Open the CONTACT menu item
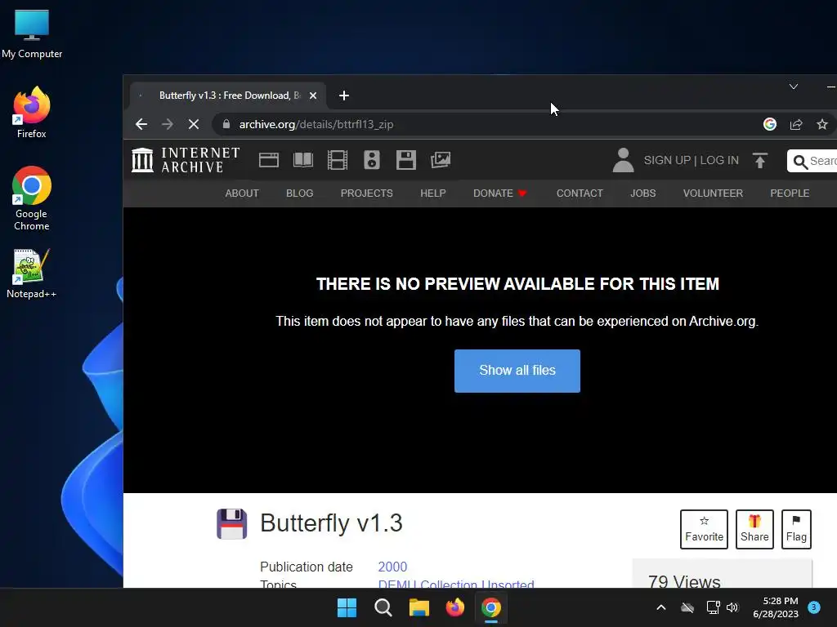837x627 pixels. click(x=580, y=193)
